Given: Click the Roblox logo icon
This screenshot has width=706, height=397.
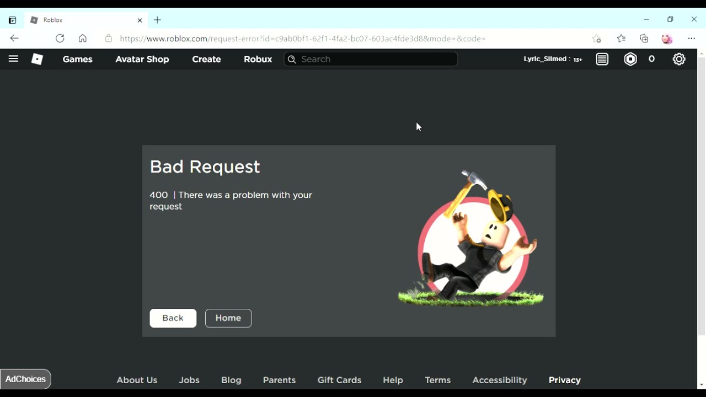Looking at the screenshot, I should 37,59.
